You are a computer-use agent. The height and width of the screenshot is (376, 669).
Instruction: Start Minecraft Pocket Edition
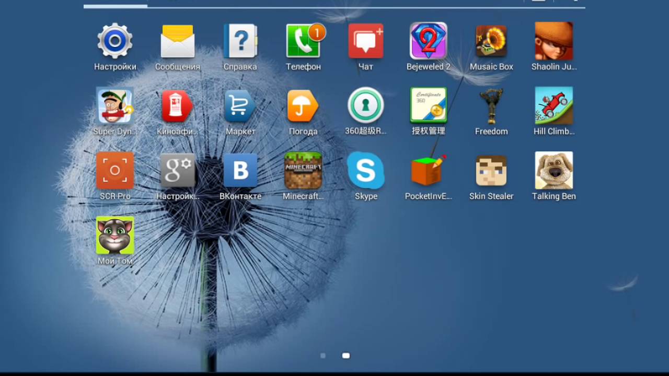click(x=303, y=170)
